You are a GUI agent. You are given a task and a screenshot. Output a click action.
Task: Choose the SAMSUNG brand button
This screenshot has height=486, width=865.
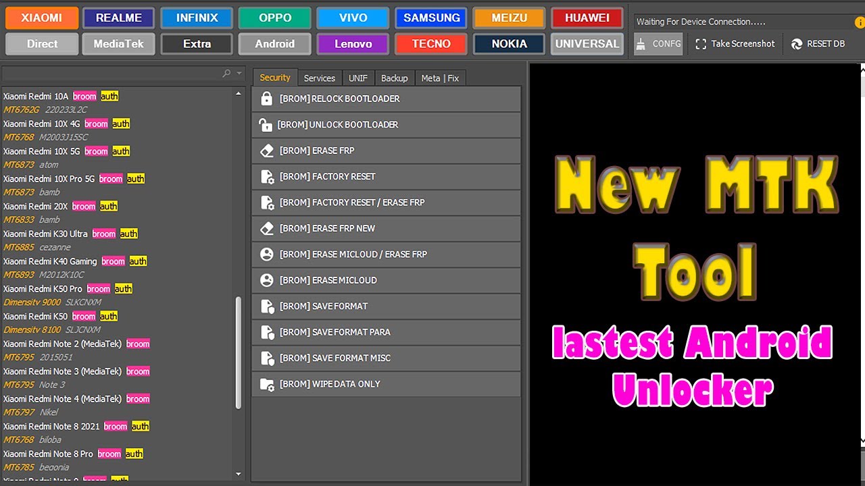tap(432, 18)
